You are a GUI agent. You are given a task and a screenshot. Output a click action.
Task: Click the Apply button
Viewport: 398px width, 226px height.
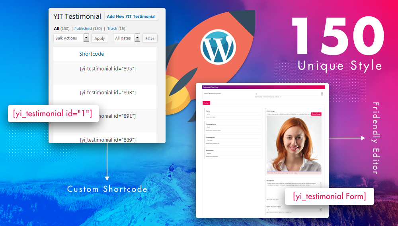(x=99, y=38)
